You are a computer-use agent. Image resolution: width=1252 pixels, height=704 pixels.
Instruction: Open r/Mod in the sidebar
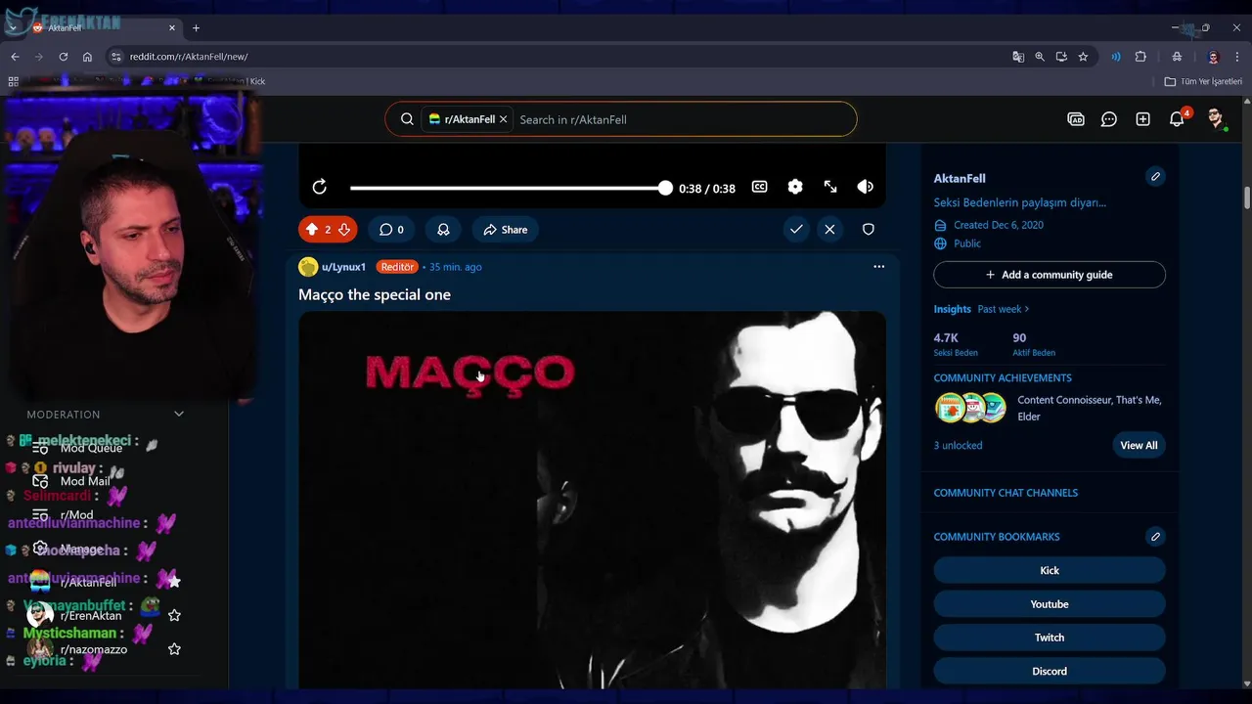coord(76,515)
